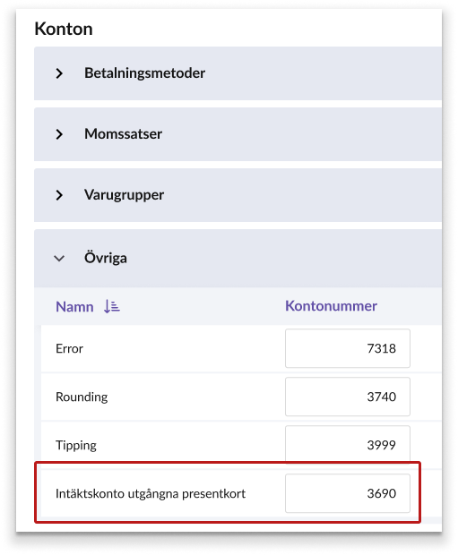Select the Error row name
Image resolution: width=458 pixels, height=555 pixels.
70,348
